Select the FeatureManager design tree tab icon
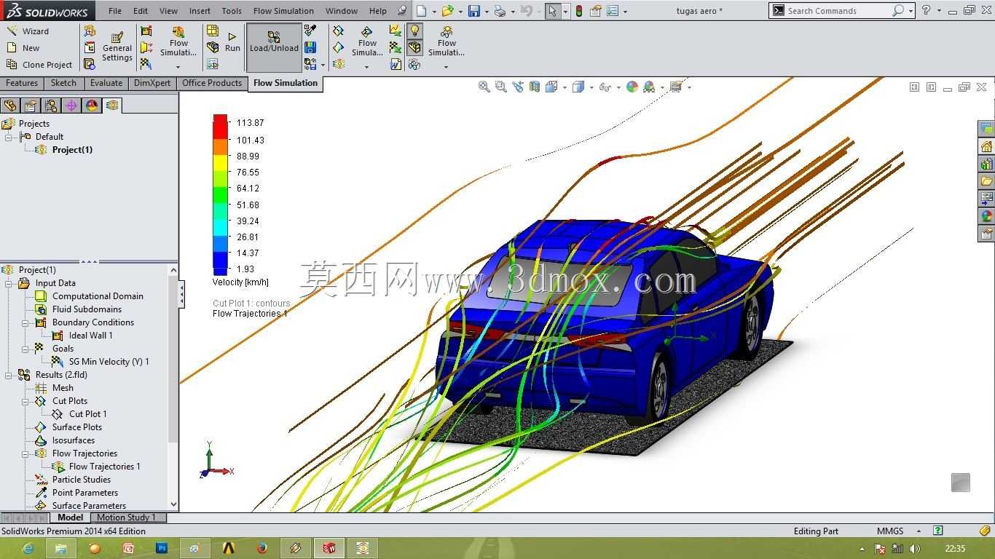This screenshot has width=995, height=559. pos(10,106)
